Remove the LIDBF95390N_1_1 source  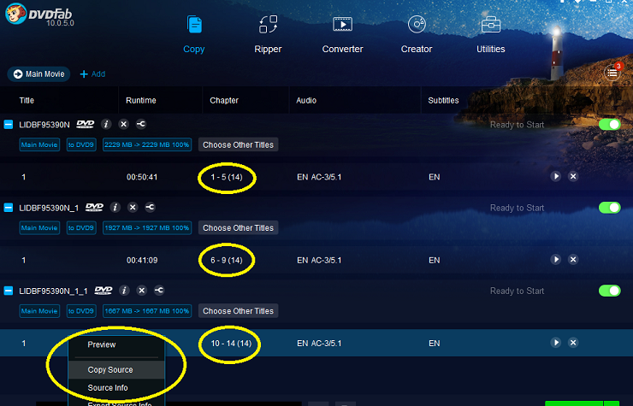pyautogui.click(x=142, y=291)
